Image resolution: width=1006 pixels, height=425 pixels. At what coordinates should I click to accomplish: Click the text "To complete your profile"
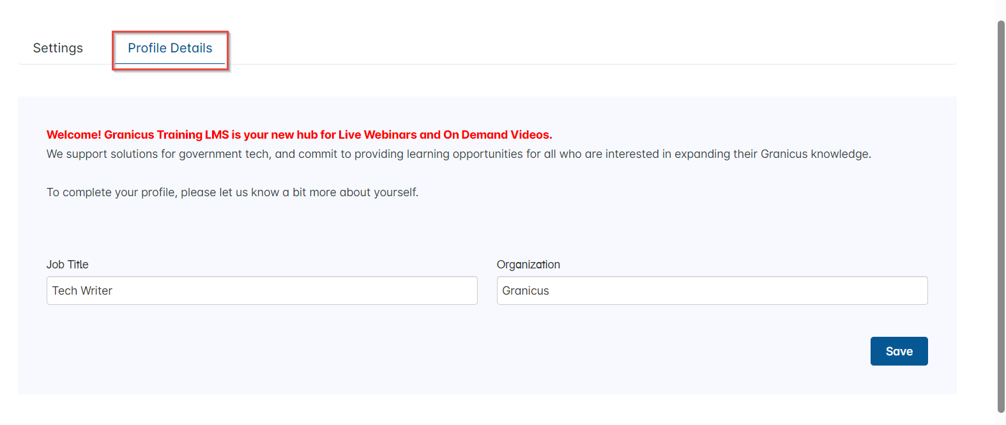(111, 192)
